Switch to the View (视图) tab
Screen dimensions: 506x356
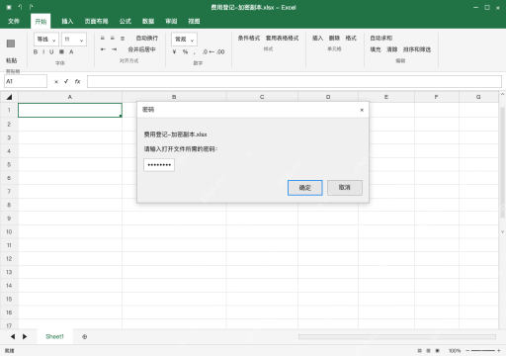[194, 22]
